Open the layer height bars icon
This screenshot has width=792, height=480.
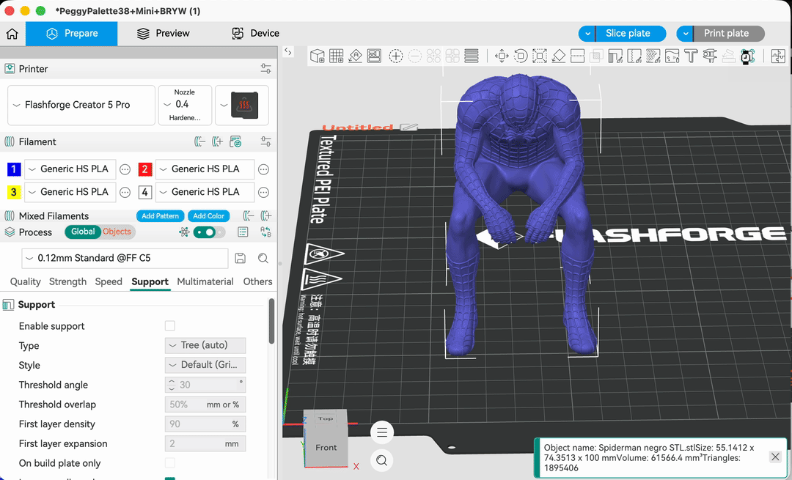[472, 56]
